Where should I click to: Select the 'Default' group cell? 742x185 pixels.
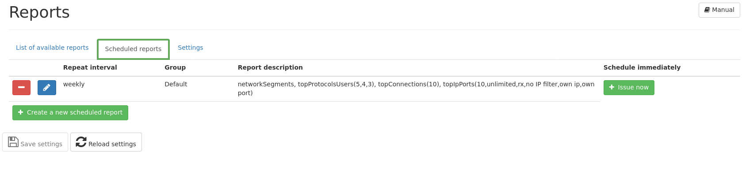176,84
